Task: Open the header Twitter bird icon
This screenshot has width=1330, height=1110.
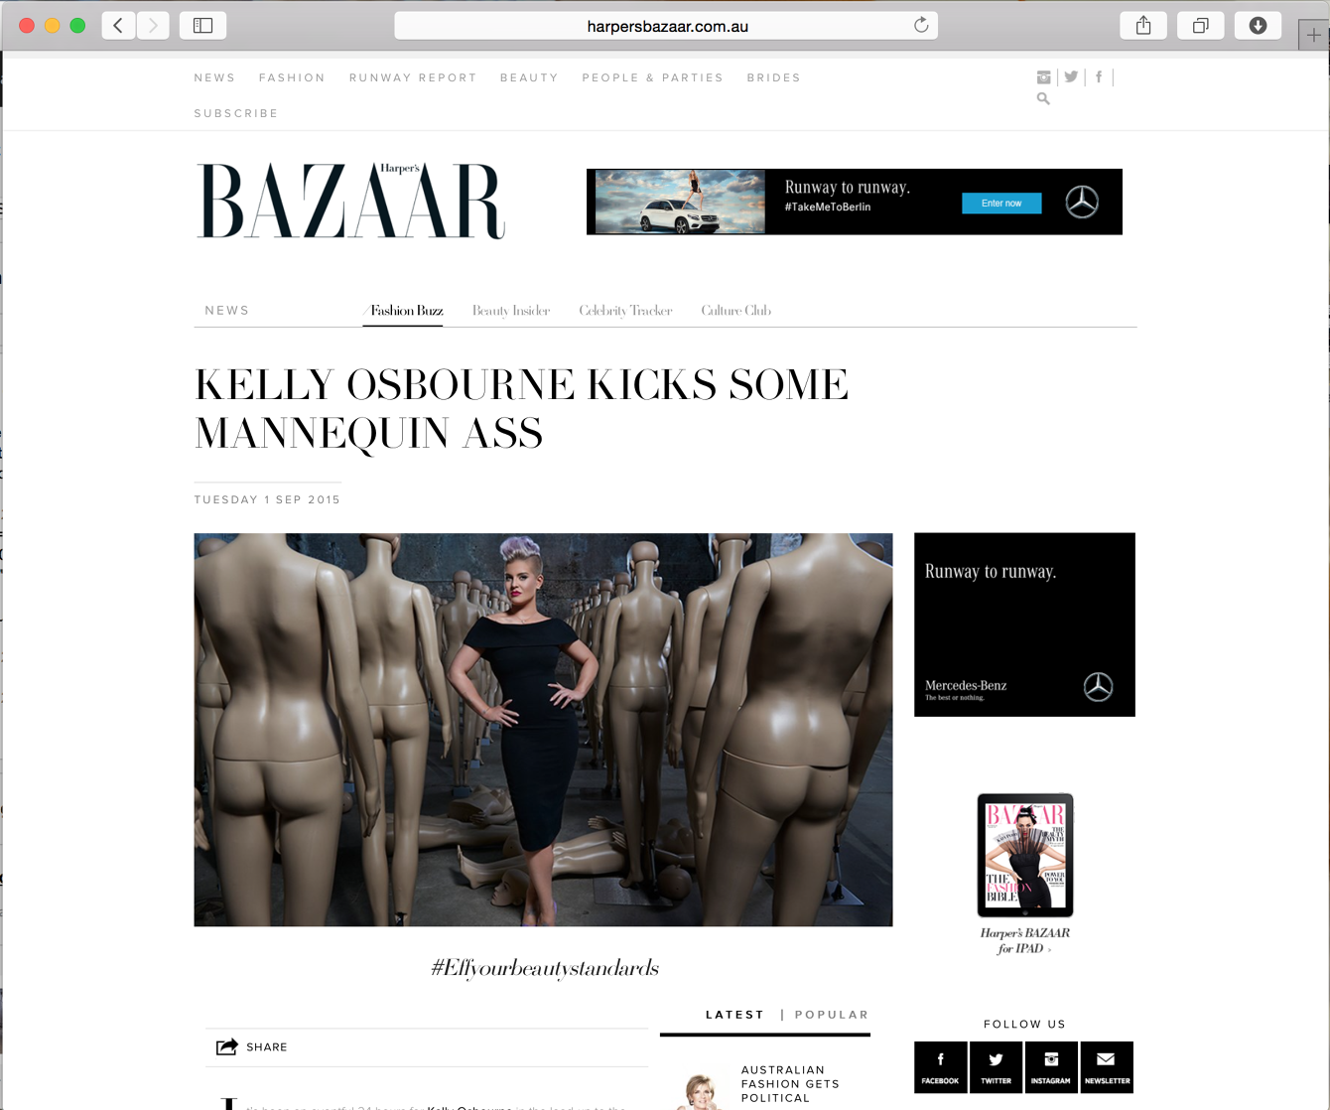Action: [1071, 76]
